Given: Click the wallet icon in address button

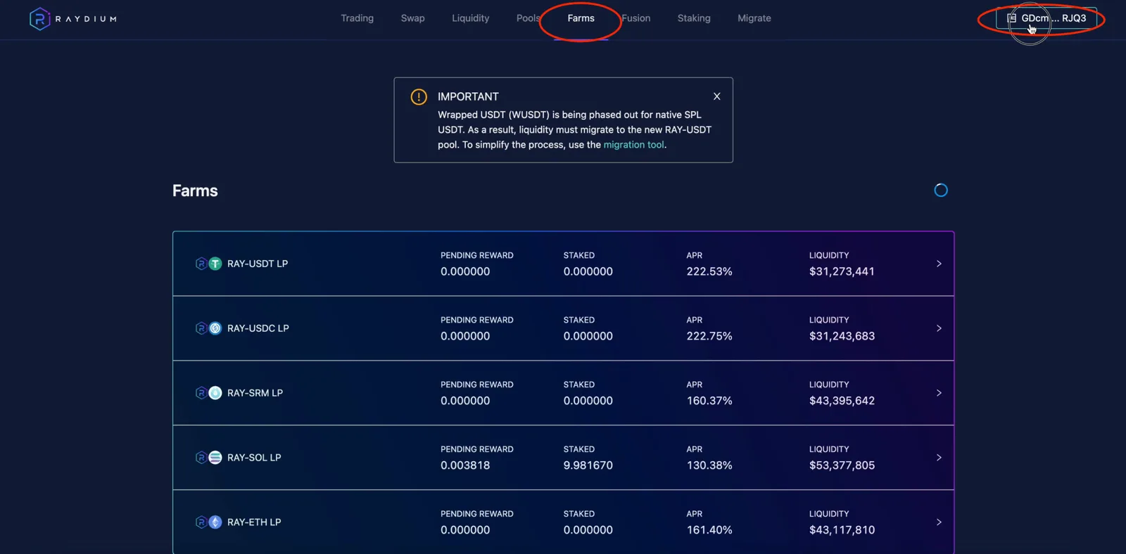Looking at the screenshot, I should point(1011,18).
